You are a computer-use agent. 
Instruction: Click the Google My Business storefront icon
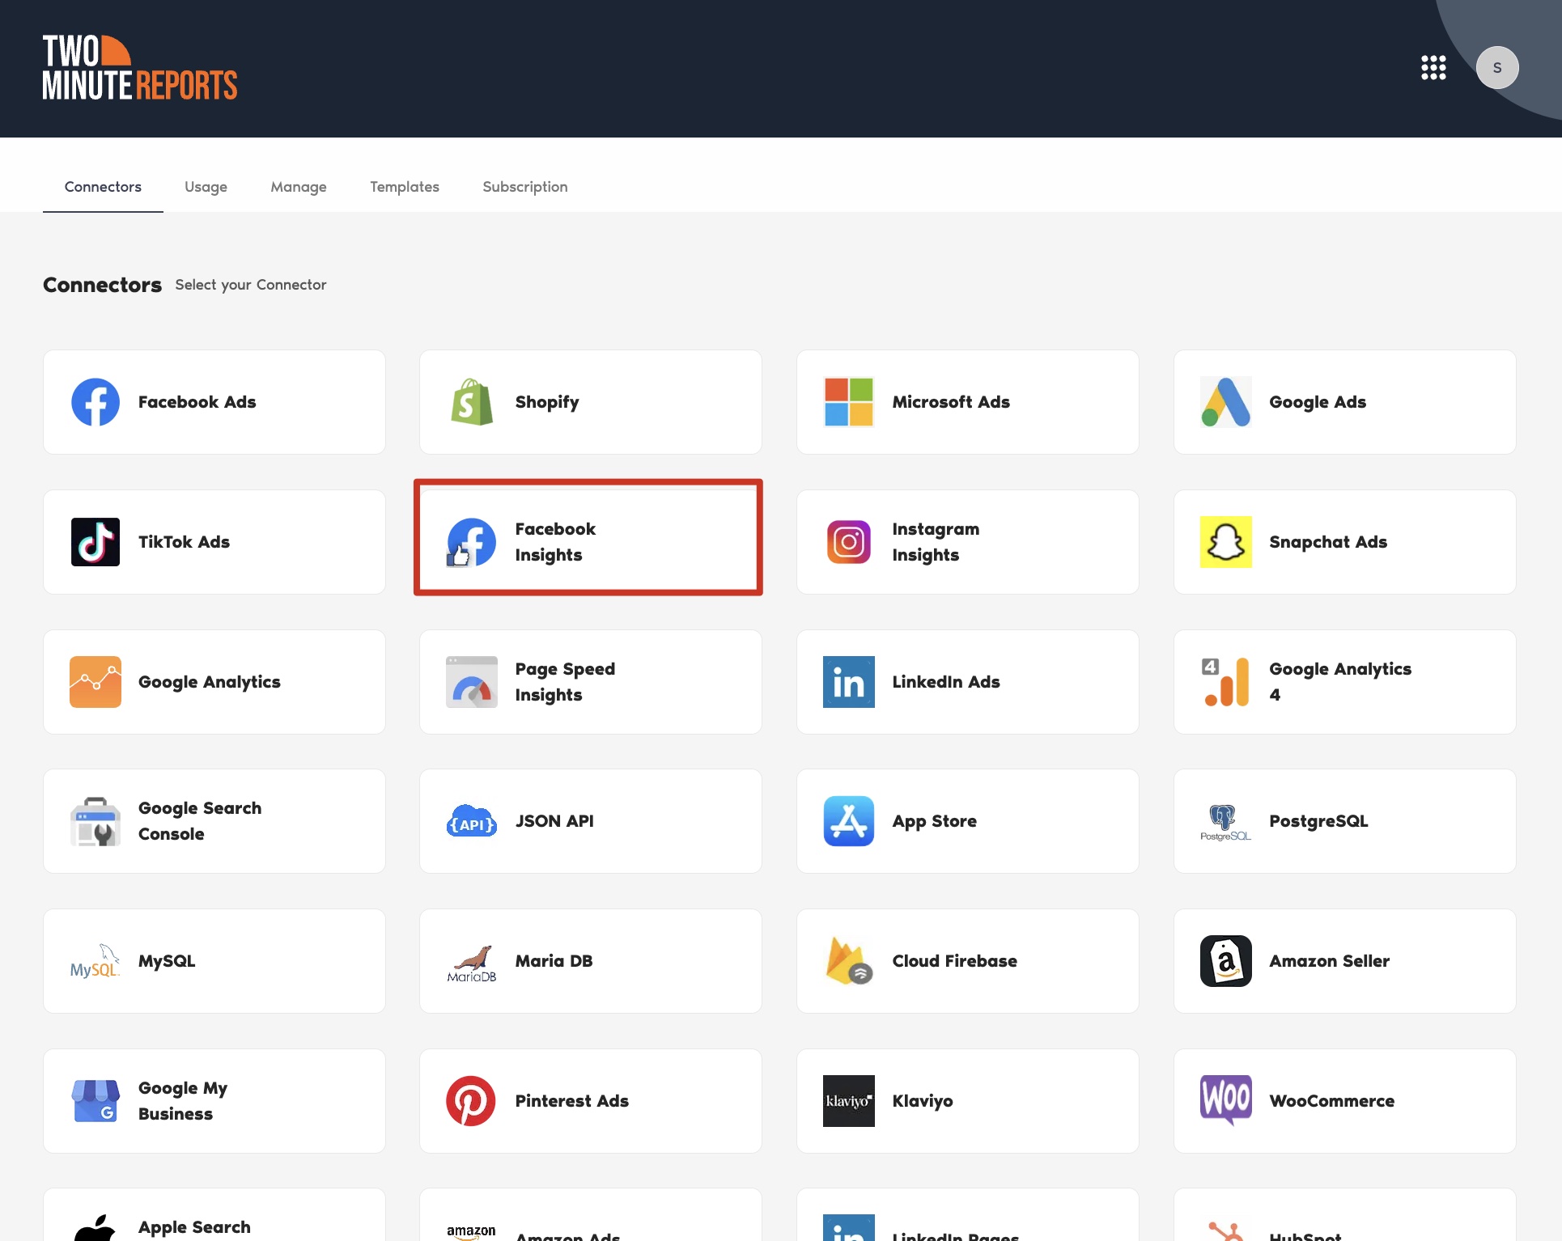click(96, 1101)
